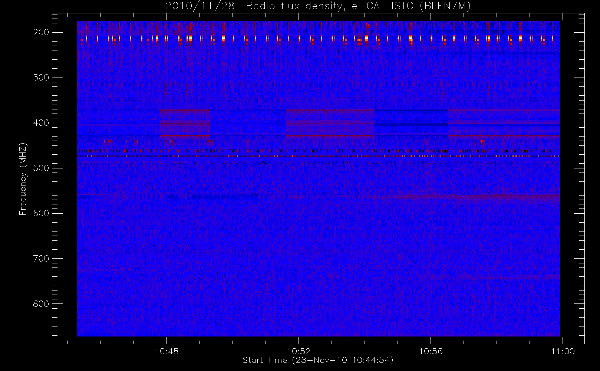Click the 200 frequency tick label
Viewport: 600px width, 371px height.
click(41, 32)
